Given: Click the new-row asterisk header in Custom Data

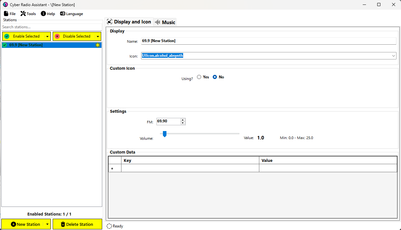Looking at the screenshot, I should click(x=115, y=168).
